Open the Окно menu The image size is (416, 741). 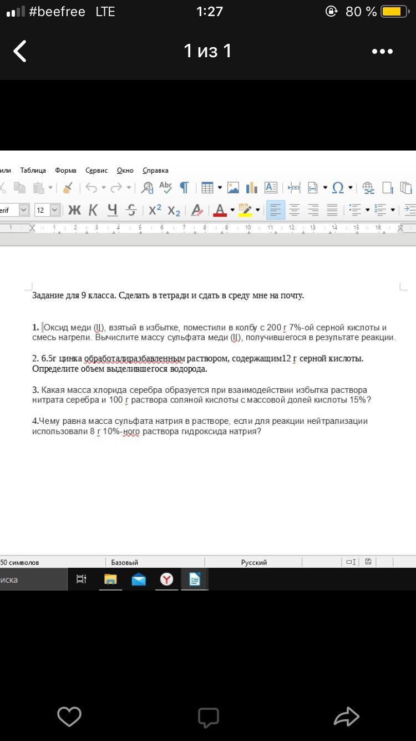tap(125, 171)
